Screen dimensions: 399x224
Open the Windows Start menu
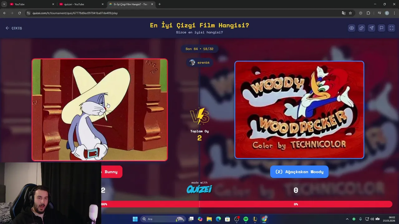135,219
